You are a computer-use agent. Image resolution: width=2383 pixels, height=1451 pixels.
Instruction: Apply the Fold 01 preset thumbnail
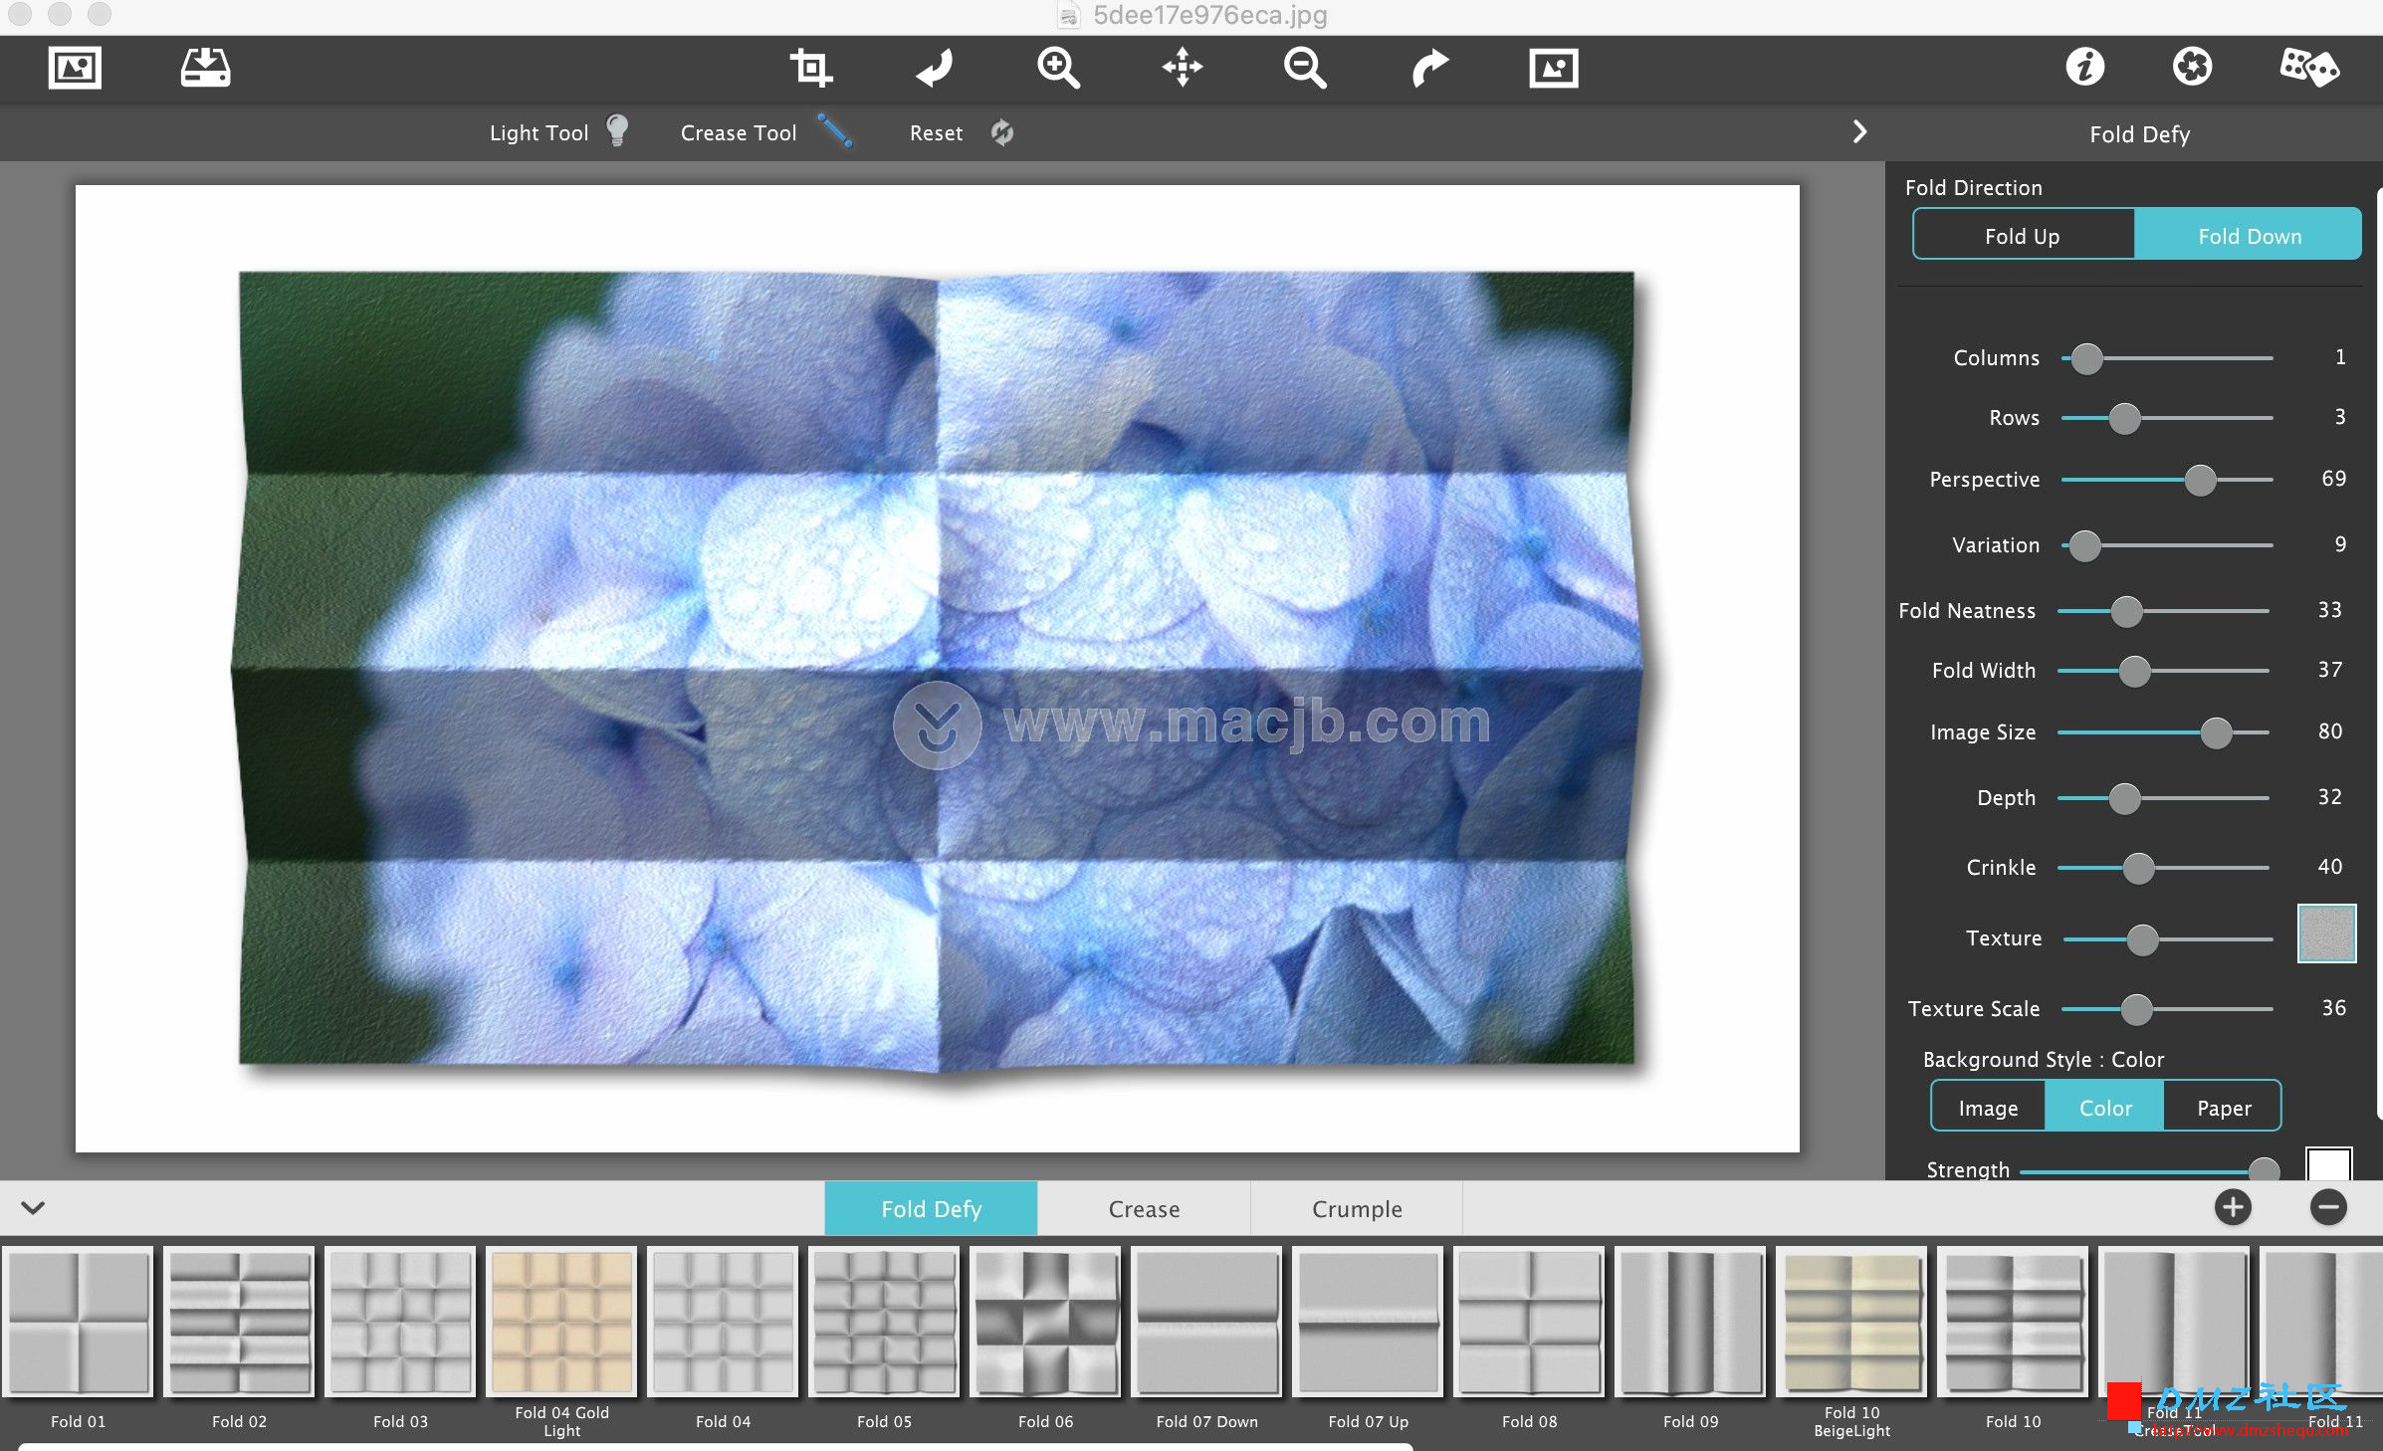click(x=78, y=1322)
